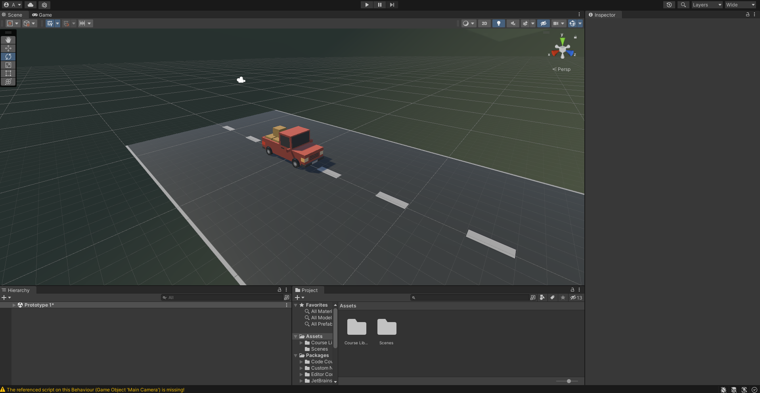Open the Wide layout dropdown

(x=740, y=5)
